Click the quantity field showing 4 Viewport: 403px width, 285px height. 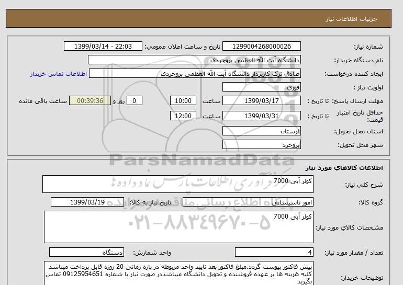click(x=274, y=252)
